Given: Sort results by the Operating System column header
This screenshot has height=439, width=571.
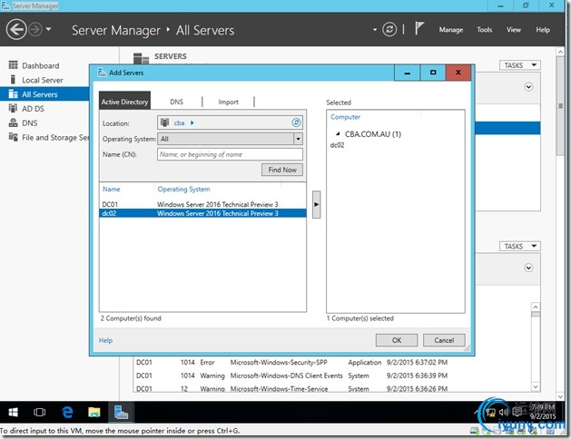Looking at the screenshot, I should (x=183, y=190).
